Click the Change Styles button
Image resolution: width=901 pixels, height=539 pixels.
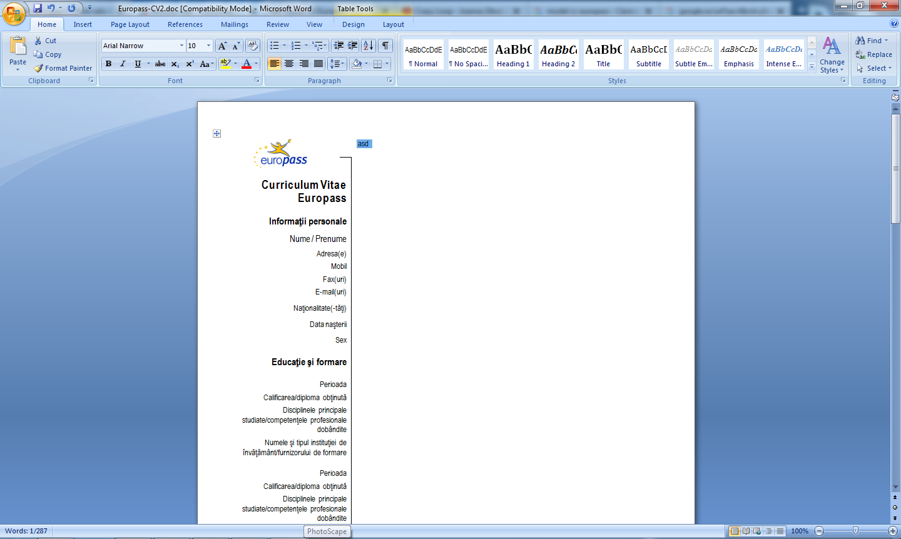pyautogui.click(x=832, y=55)
